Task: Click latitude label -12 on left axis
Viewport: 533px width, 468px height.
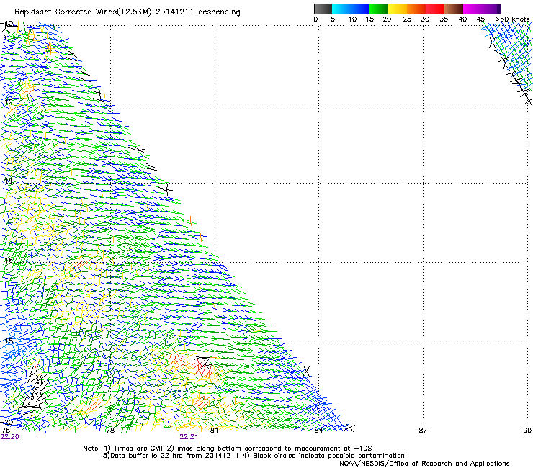Action: [7, 102]
